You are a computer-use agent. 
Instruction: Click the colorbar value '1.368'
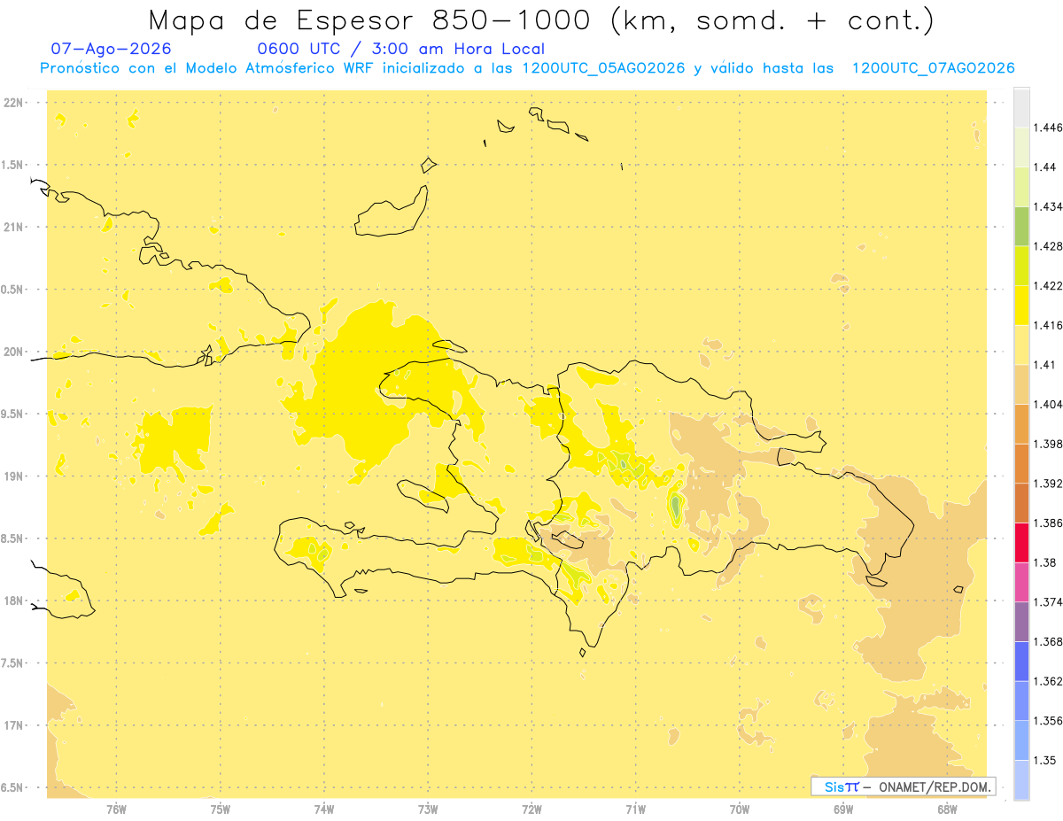tap(1047, 642)
